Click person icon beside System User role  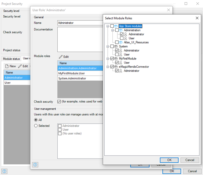pos(121,54)
